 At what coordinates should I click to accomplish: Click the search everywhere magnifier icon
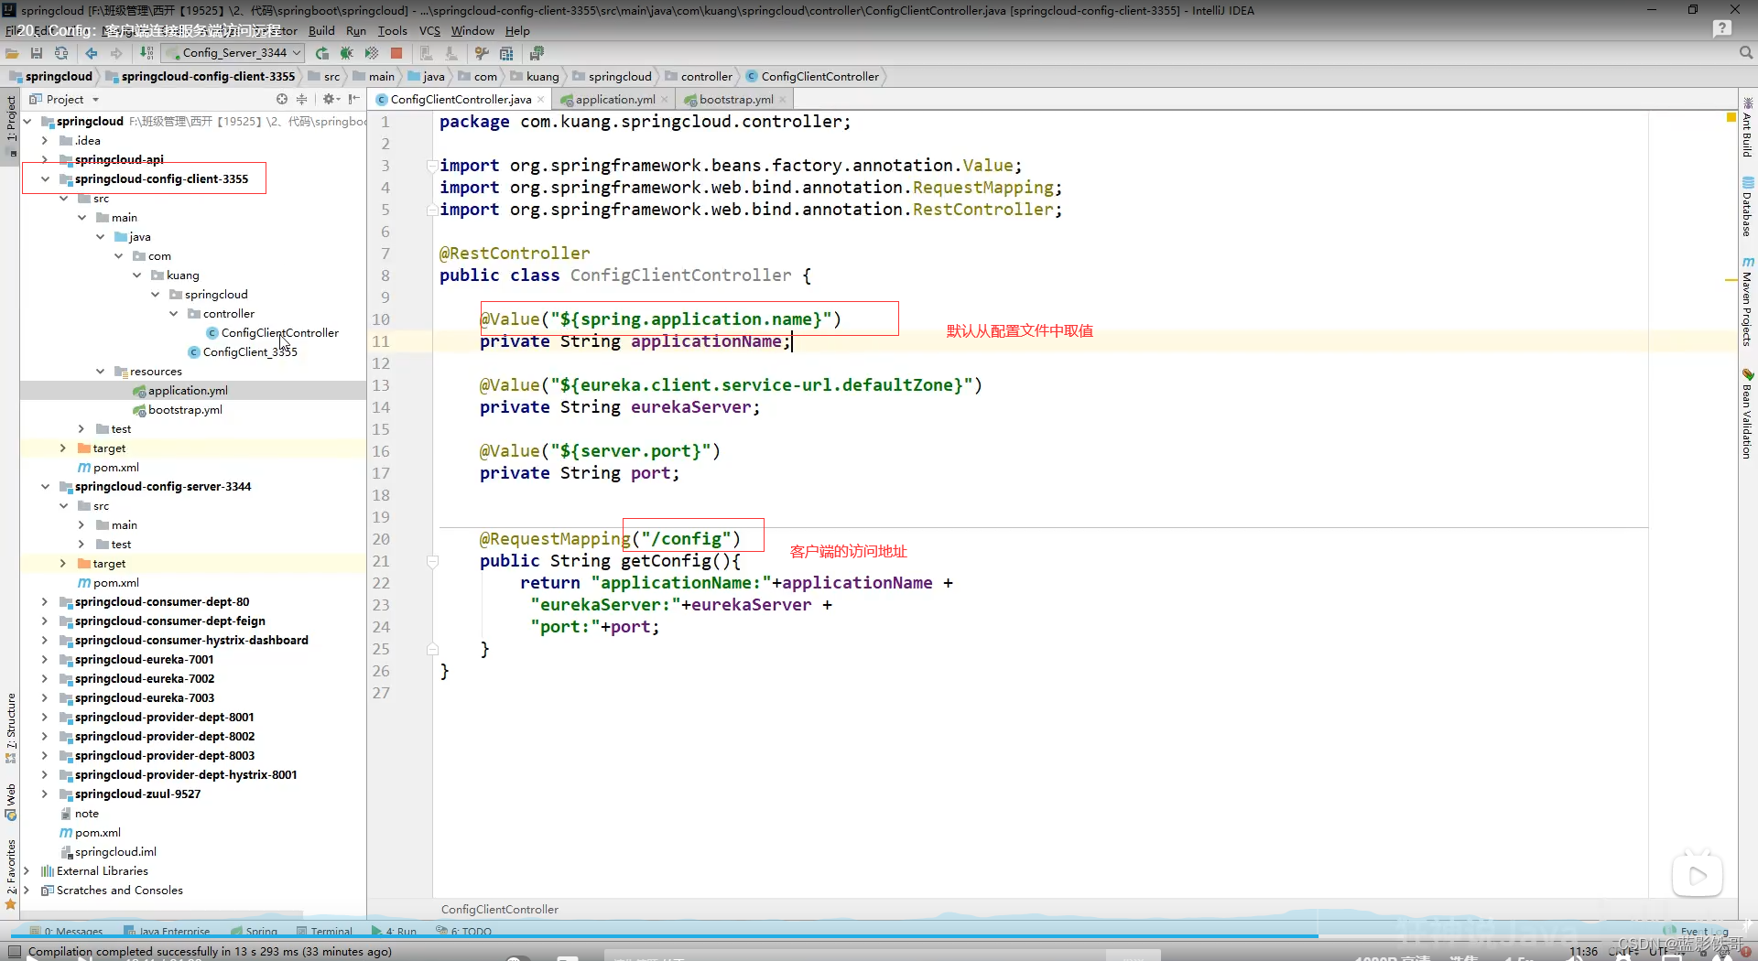point(1746,53)
